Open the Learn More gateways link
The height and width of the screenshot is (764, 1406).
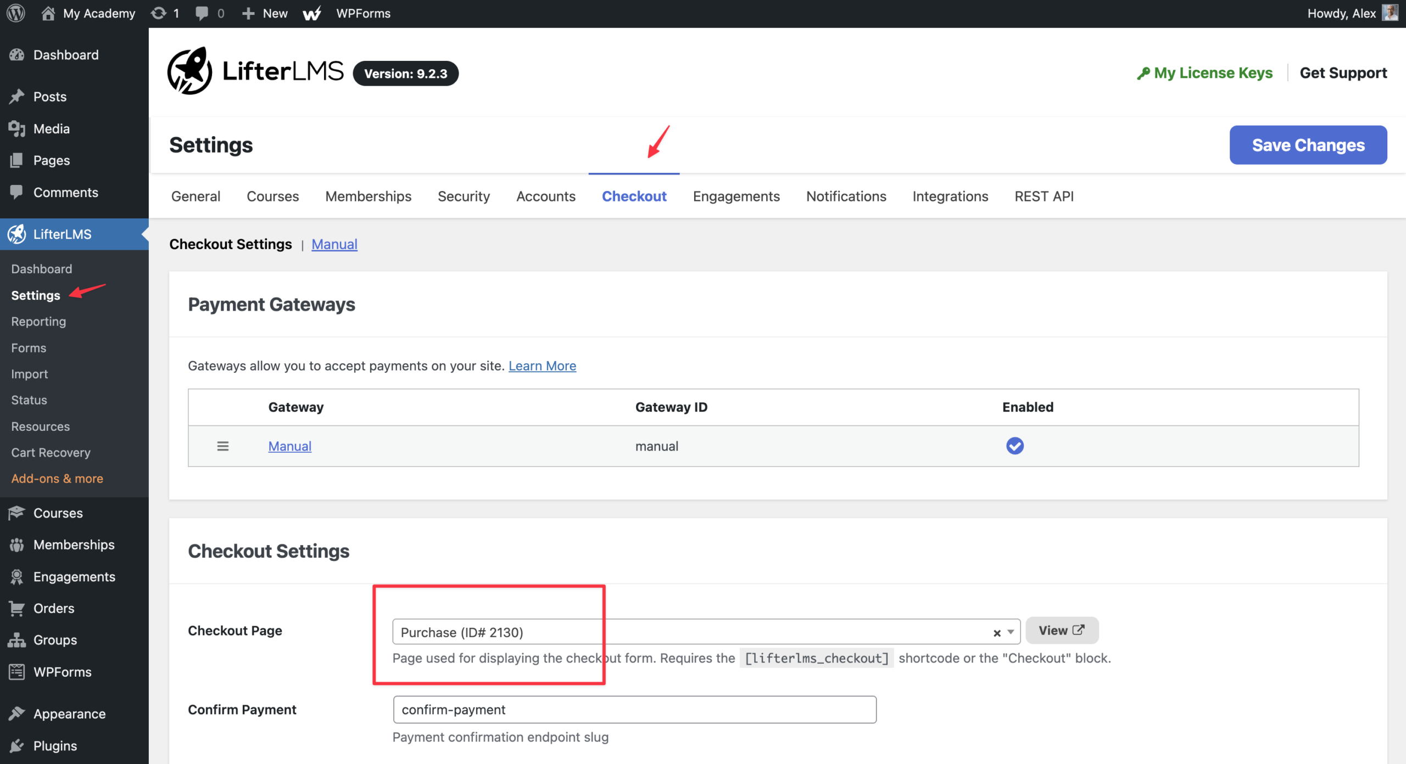tap(542, 366)
